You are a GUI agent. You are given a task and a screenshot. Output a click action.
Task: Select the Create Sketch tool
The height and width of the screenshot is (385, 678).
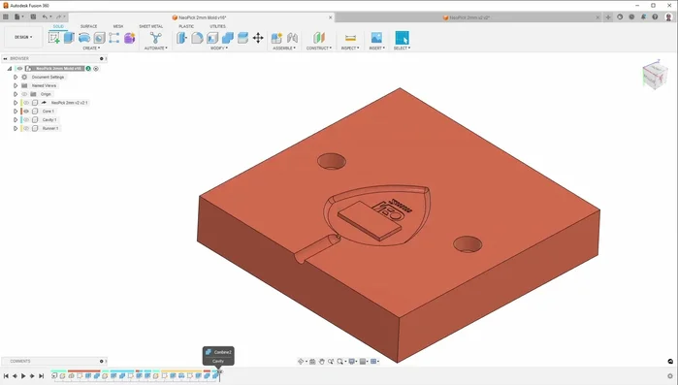click(x=54, y=38)
